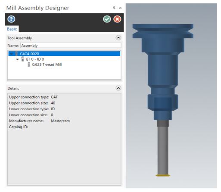Click the Lower connection size value 0

coord(52,115)
